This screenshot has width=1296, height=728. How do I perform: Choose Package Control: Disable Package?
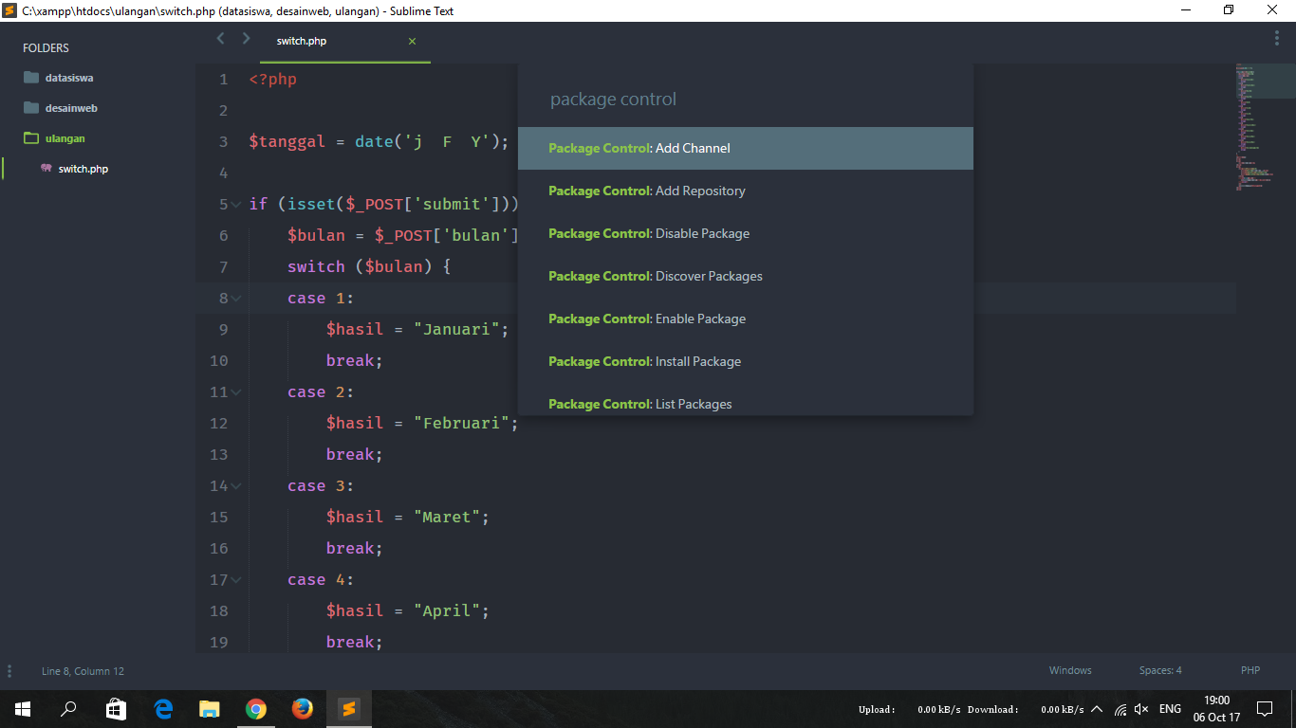click(746, 233)
